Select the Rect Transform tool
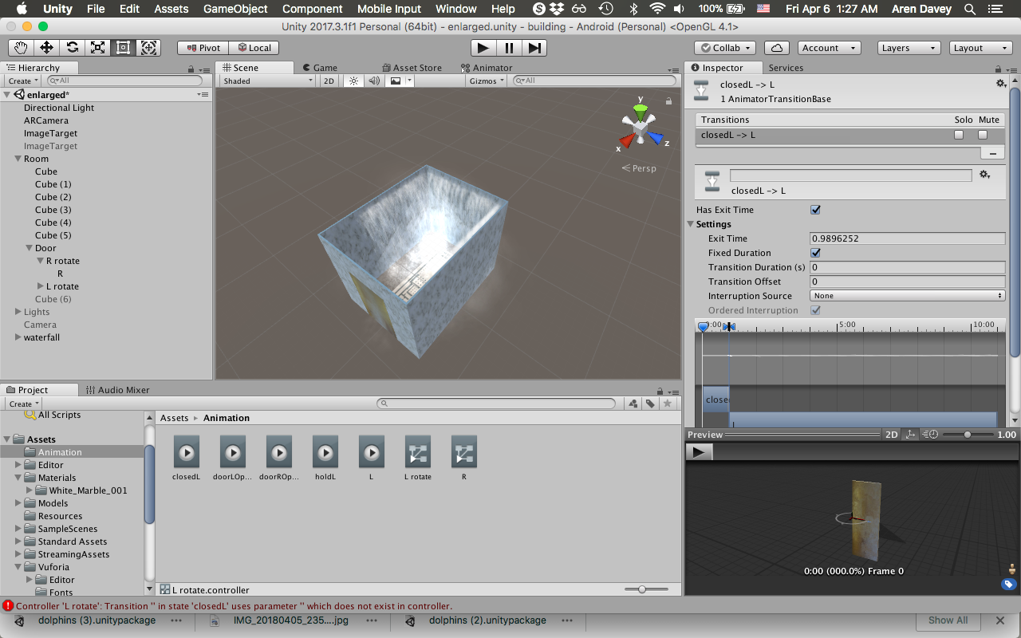The width and height of the screenshot is (1021, 638). 123,48
